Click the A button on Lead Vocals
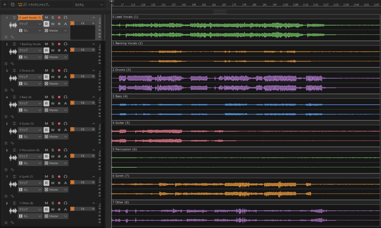The width and height of the screenshot is (381, 228). 65,24
